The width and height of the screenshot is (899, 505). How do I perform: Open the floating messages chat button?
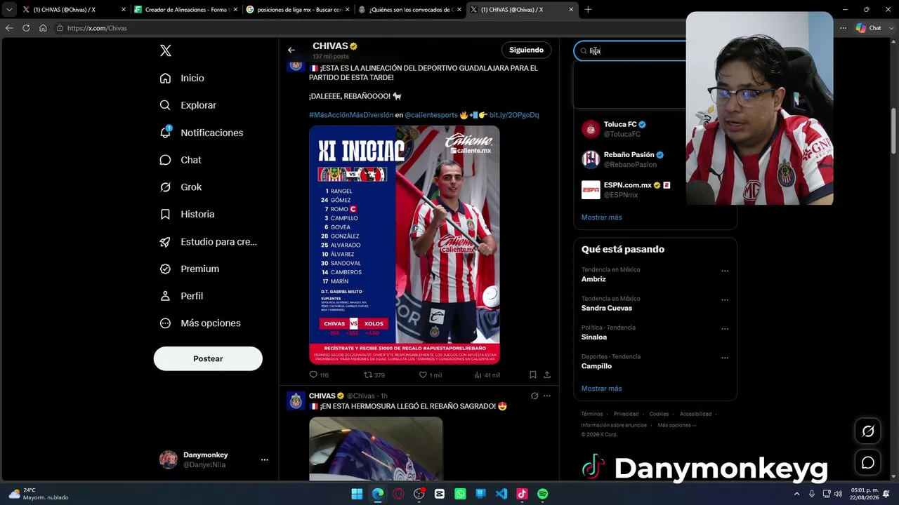(x=868, y=463)
